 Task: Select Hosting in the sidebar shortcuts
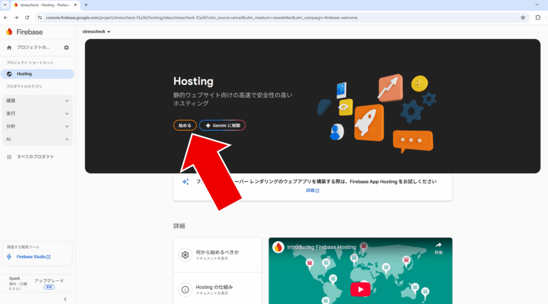pyautogui.click(x=37, y=74)
